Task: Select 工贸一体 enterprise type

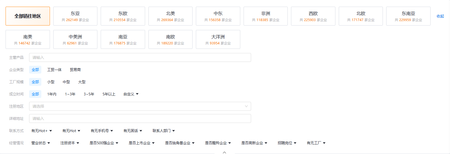Action: point(54,70)
